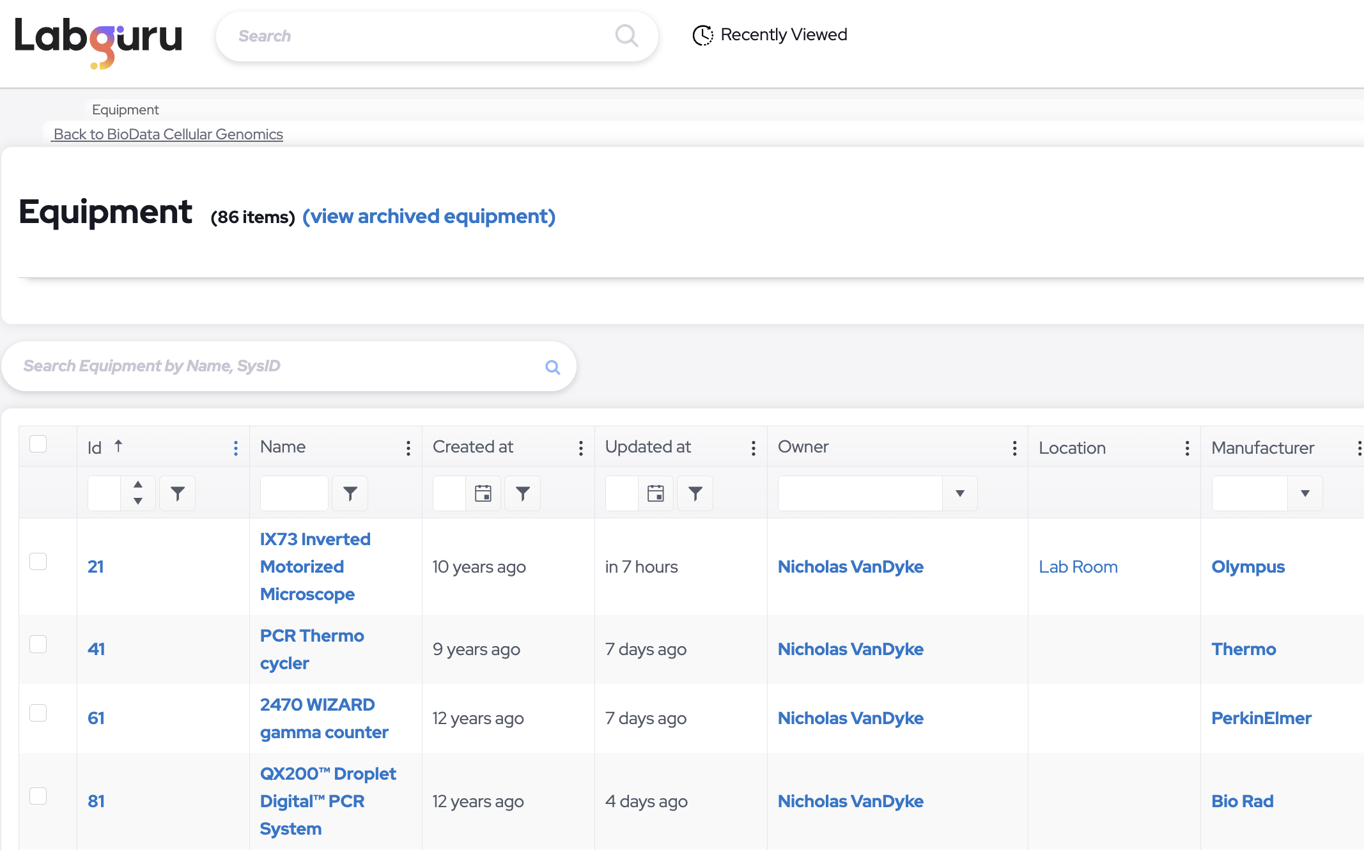Click the Id column filter funnel icon
Screen dimensions: 1364x850
(x=177, y=493)
